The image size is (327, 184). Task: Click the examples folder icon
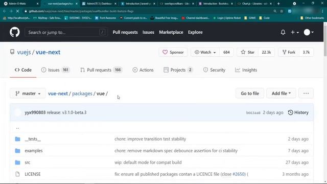[x=17, y=151]
